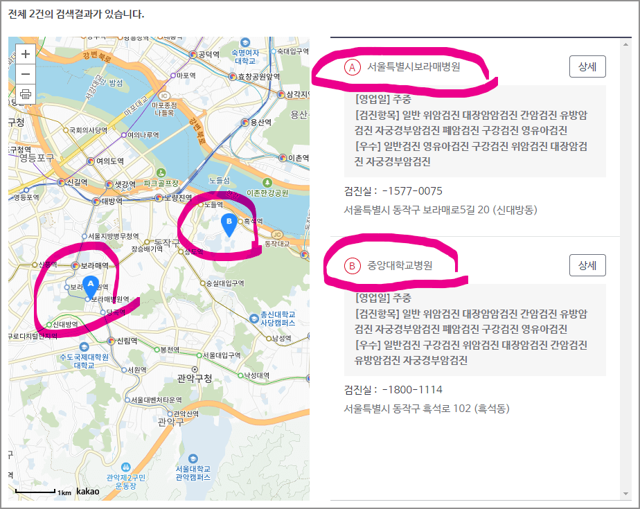The width and height of the screenshot is (640, 509).
Task: Click 신림역 station icon on map
Action: 111,341
